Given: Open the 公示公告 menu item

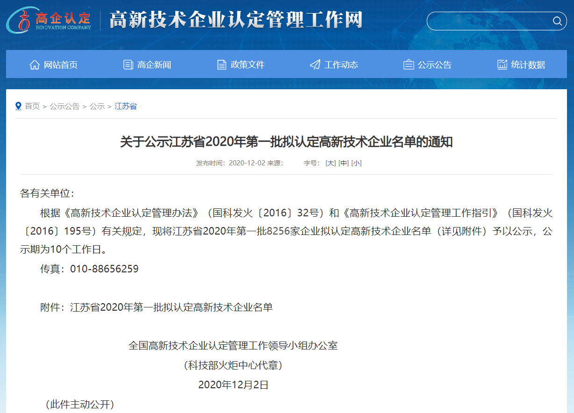Looking at the screenshot, I should [435, 65].
